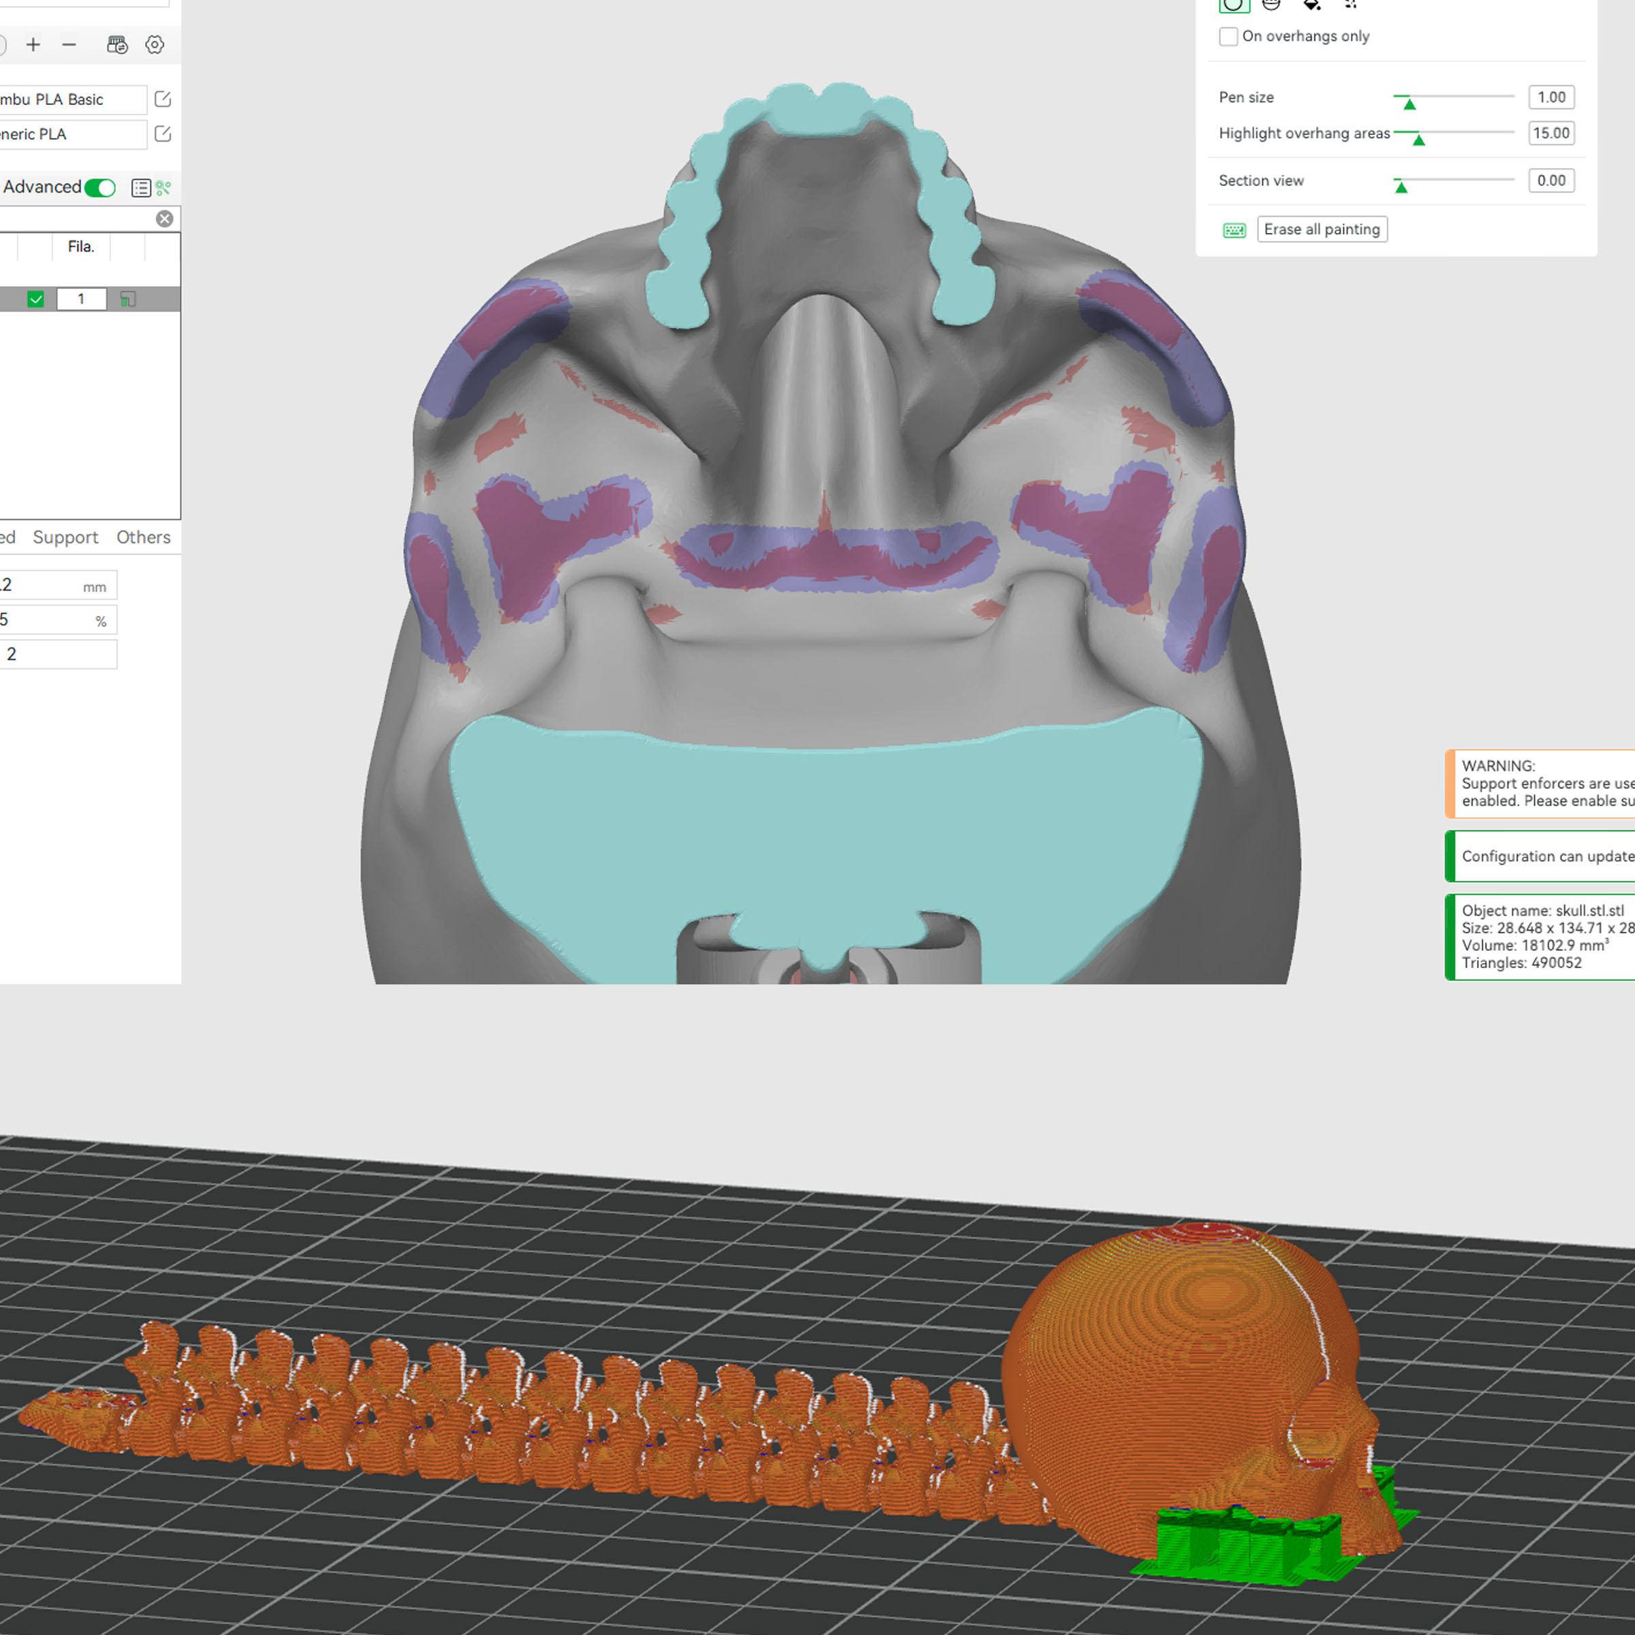Click the Section view label
Image resolution: width=1635 pixels, height=1635 pixels.
click(1261, 181)
